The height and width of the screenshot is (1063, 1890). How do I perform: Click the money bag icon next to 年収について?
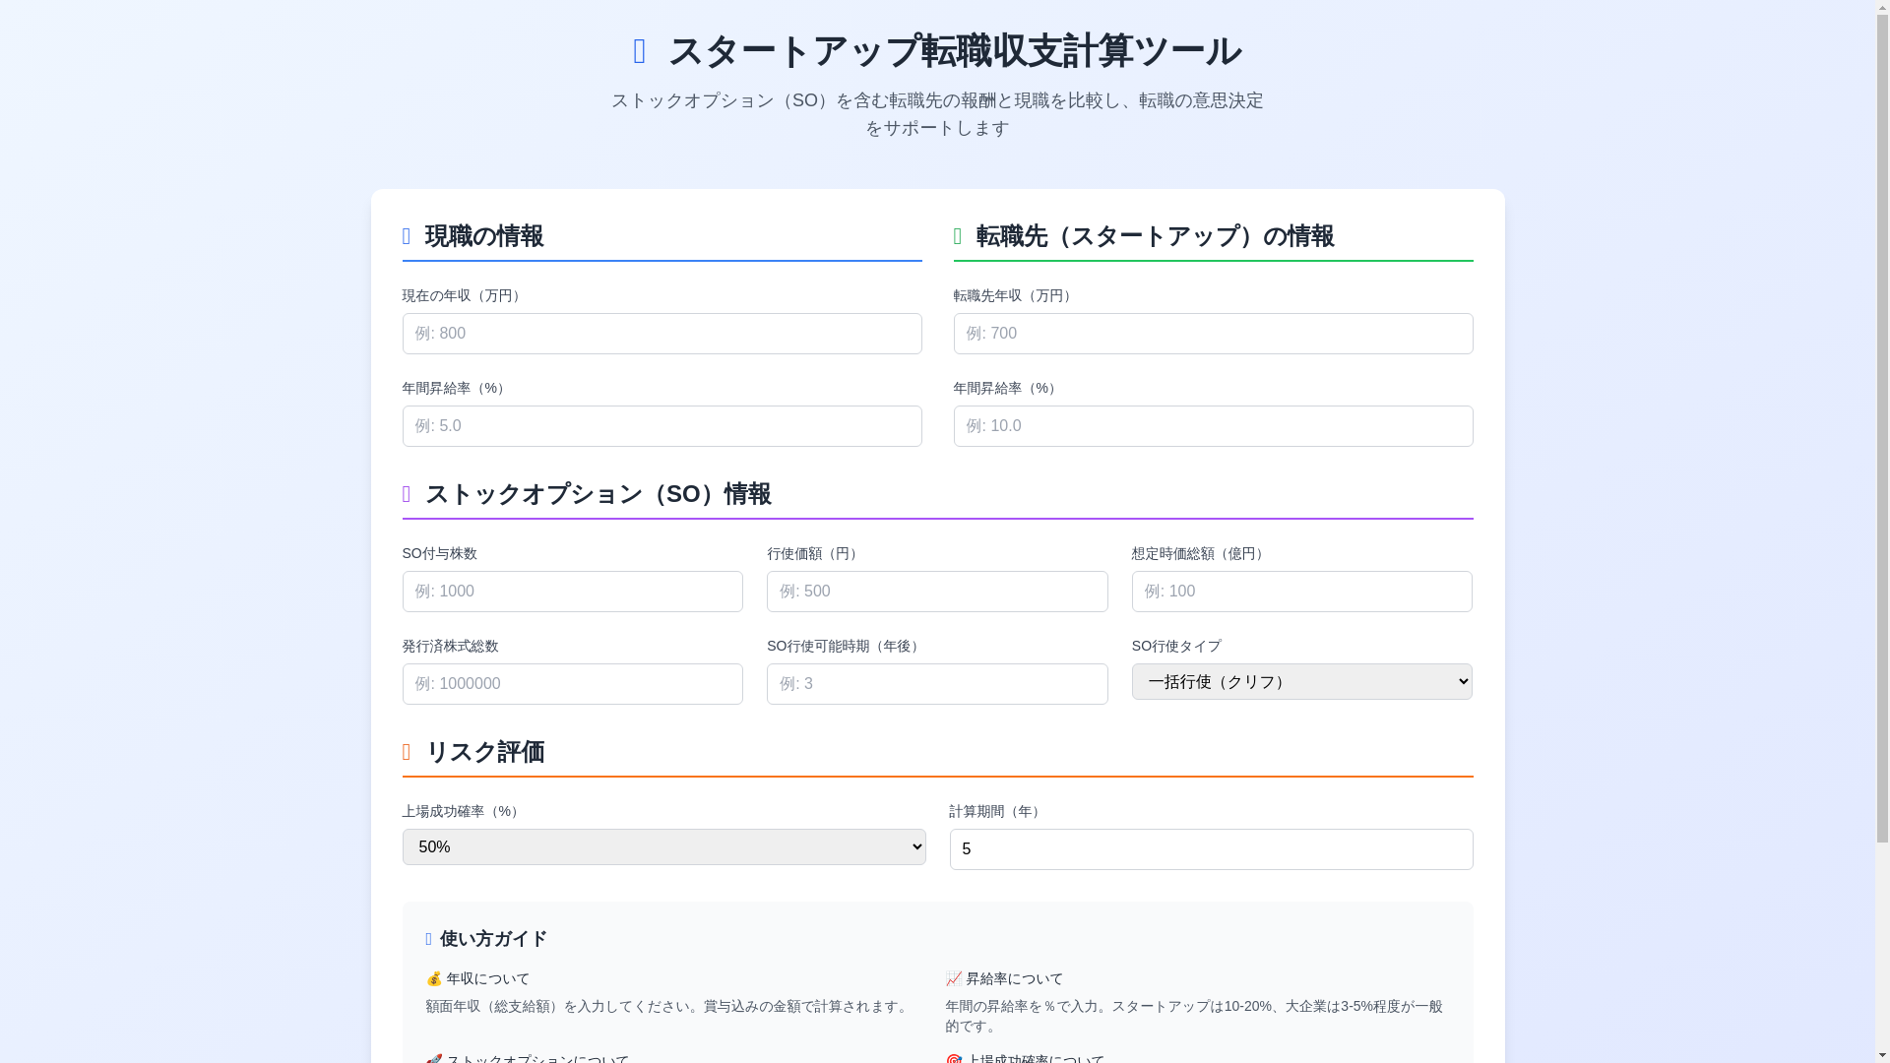pyautogui.click(x=433, y=978)
